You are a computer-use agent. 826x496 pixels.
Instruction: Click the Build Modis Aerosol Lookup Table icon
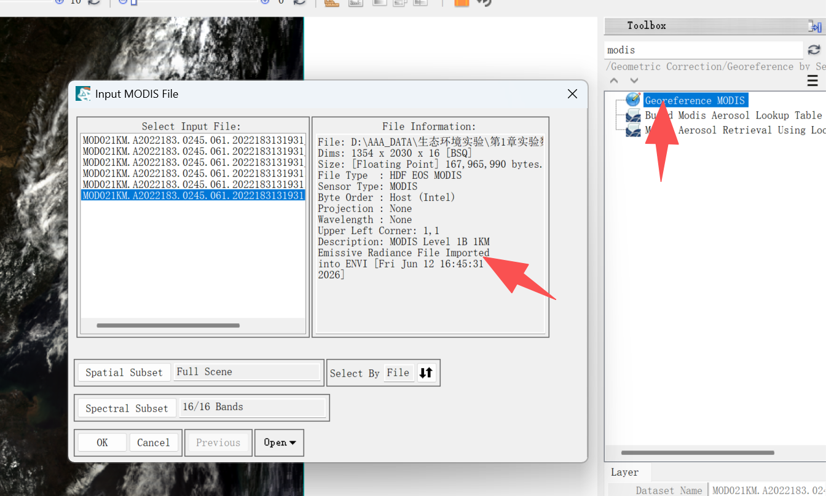[x=633, y=116]
